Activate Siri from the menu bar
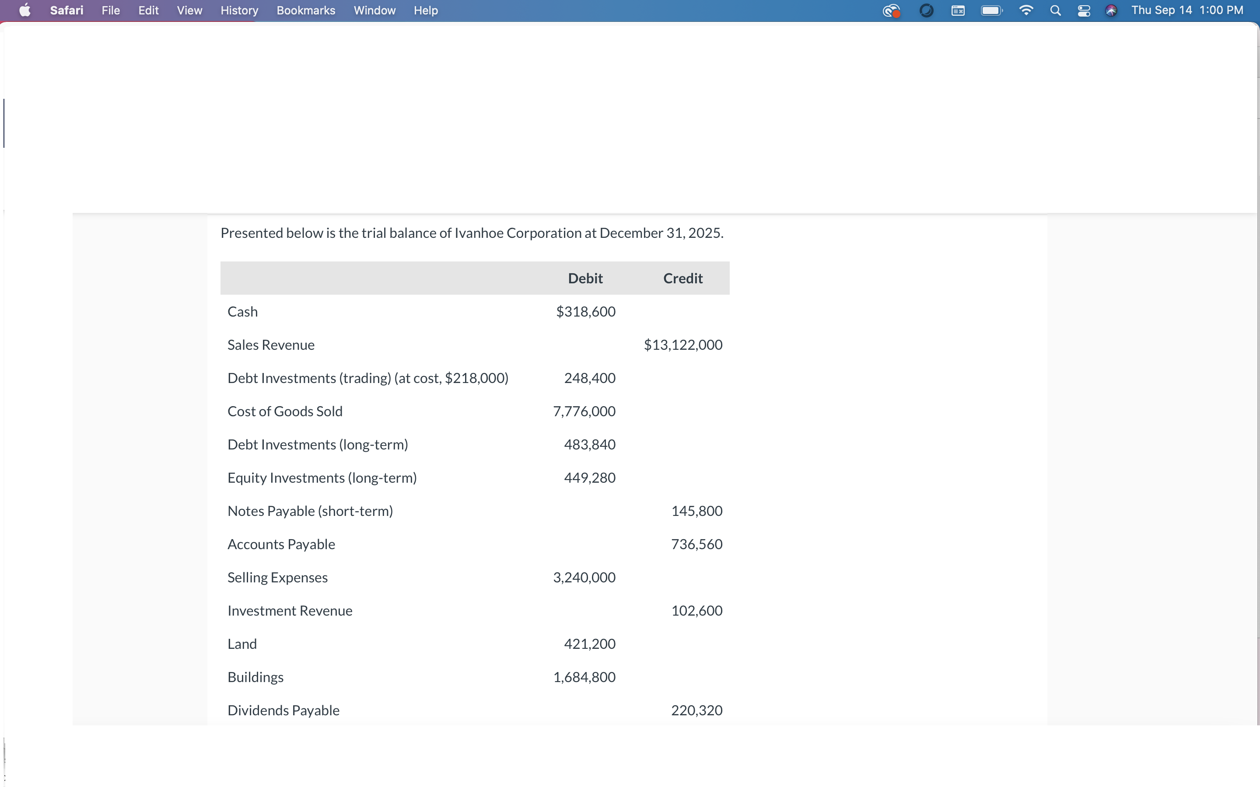 point(1112,10)
